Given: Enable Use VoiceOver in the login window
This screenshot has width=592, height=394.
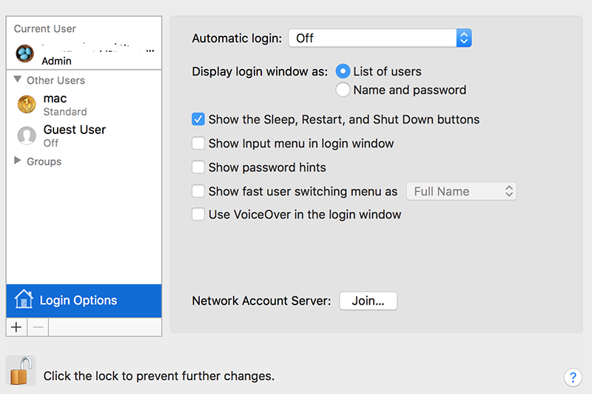Looking at the screenshot, I should 198,214.
